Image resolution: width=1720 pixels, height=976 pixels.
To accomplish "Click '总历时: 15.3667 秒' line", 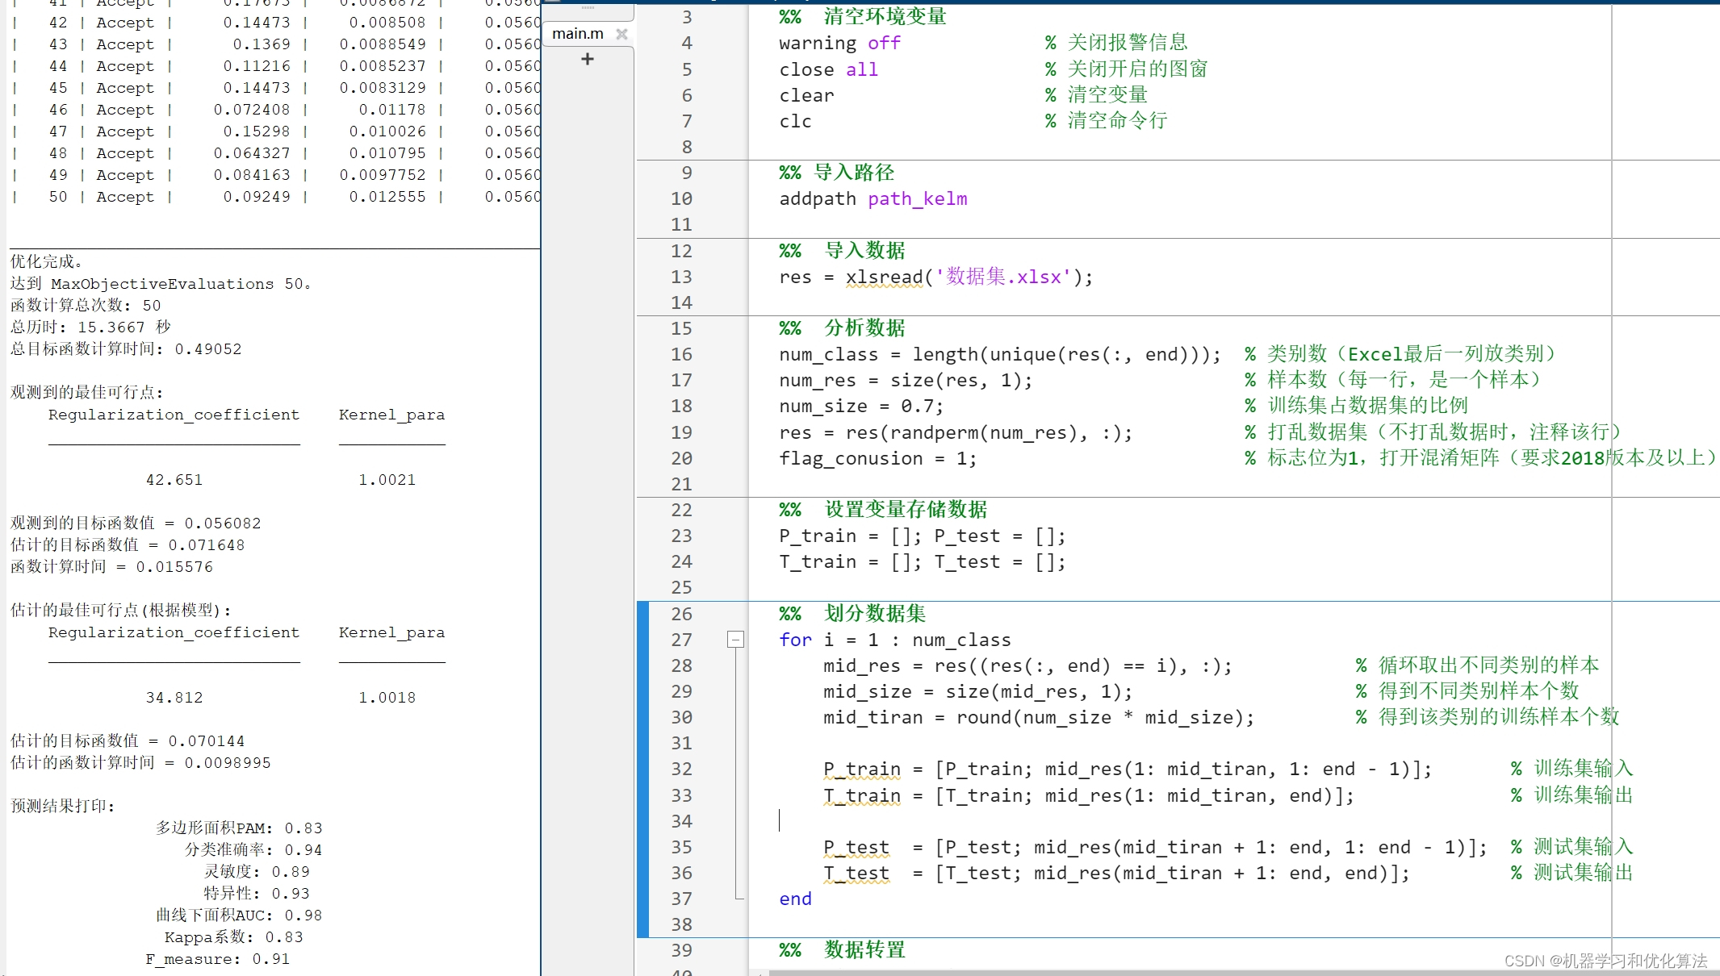I will 90,327.
